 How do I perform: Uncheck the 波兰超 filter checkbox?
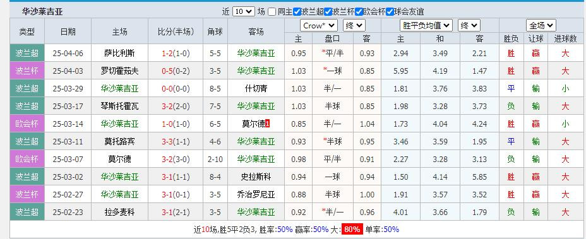click(x=297, y=11)
